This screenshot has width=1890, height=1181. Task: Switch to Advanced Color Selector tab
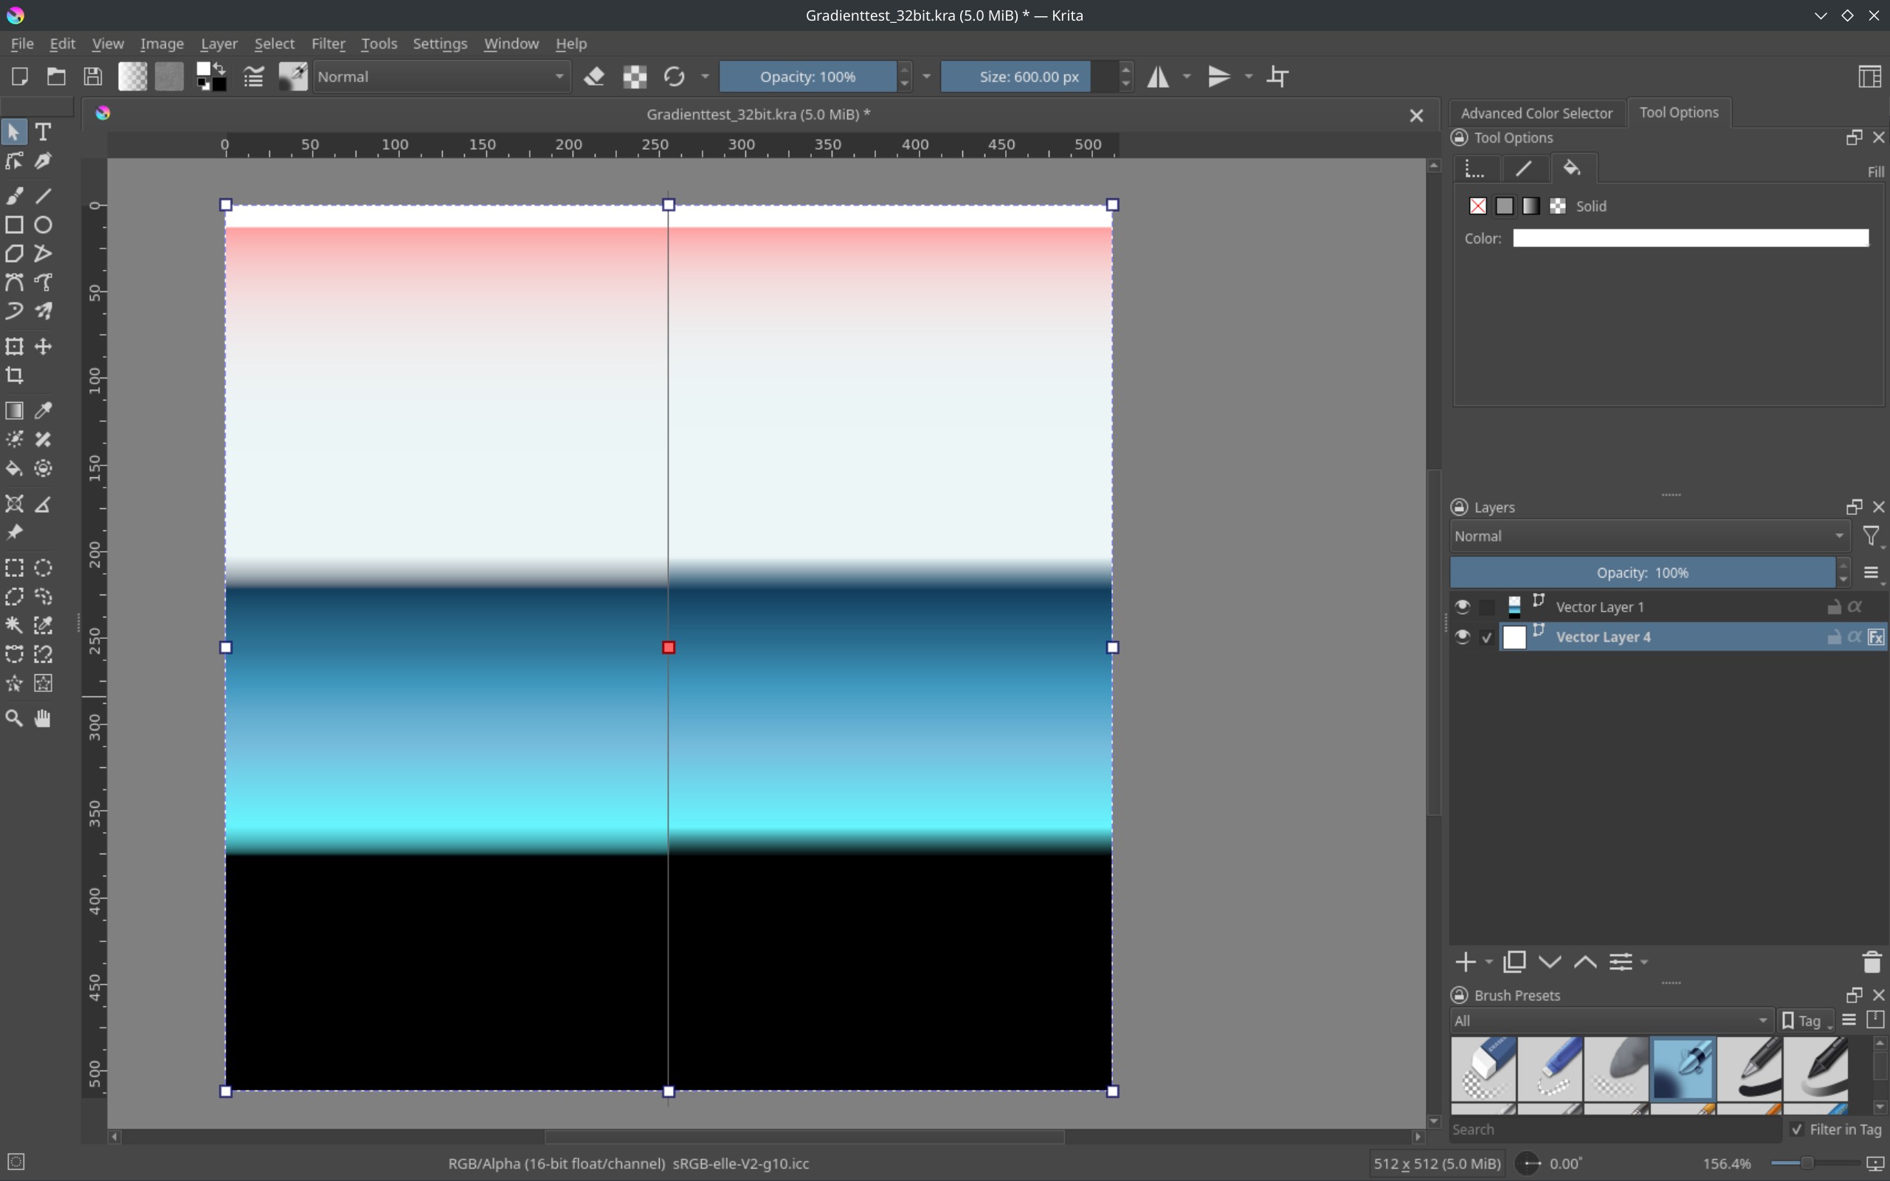tap(1535, 114)
